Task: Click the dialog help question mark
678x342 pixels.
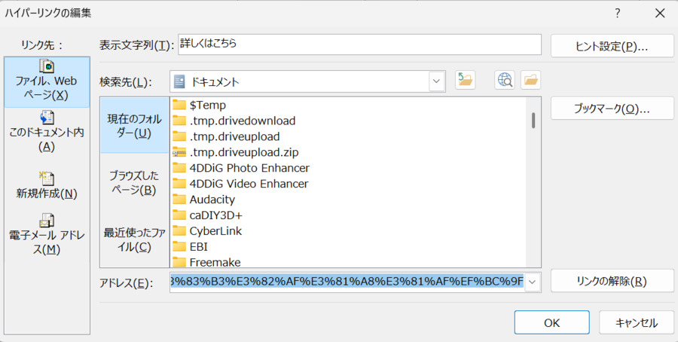Action: [618, 13]
